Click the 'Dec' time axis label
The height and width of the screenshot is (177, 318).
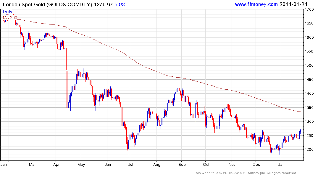coord(256,165)
